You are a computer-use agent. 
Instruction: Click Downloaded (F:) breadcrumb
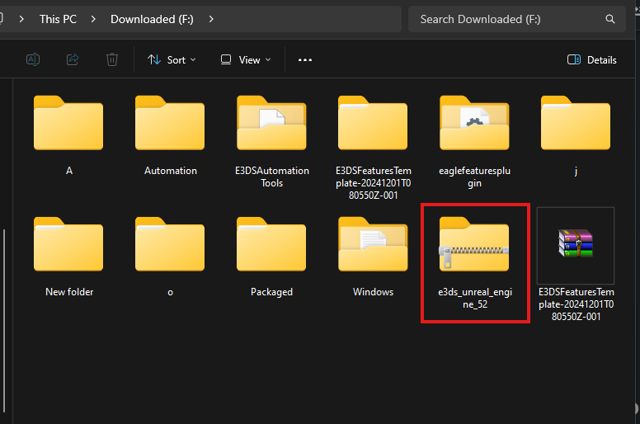[x=153, y=19]
